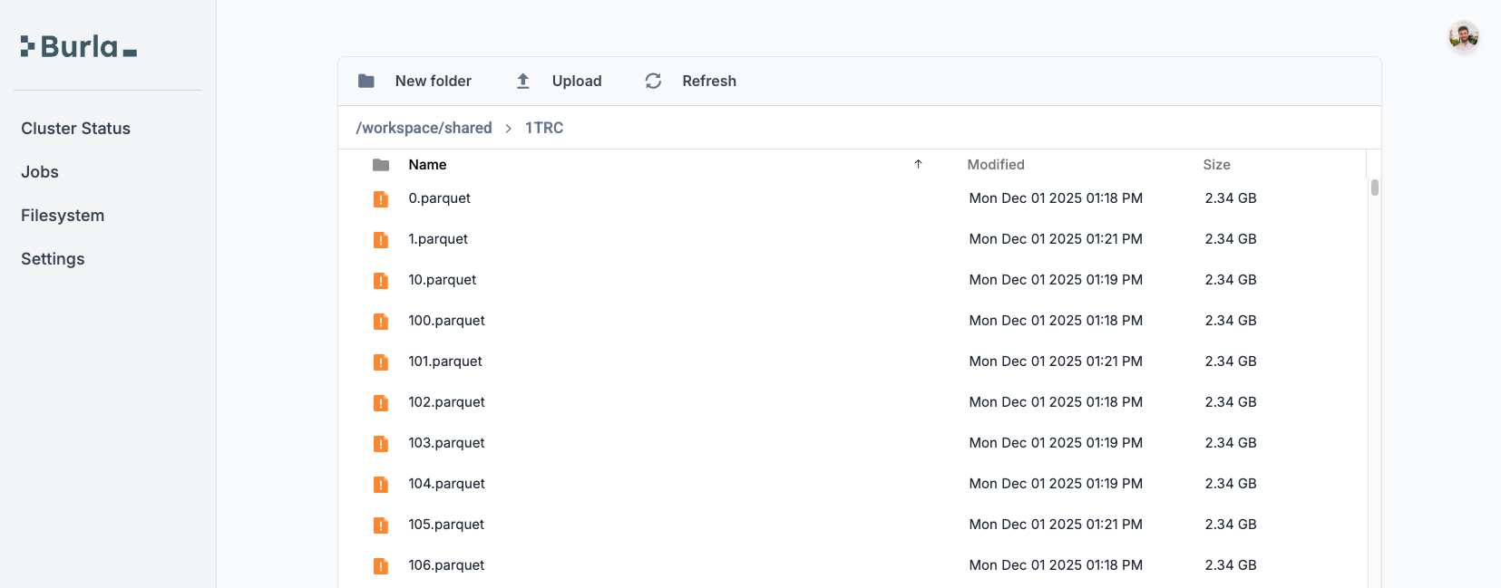Click the Upload arrow icon

523,82
